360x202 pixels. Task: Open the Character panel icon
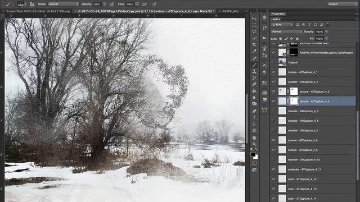pos(264,66)
